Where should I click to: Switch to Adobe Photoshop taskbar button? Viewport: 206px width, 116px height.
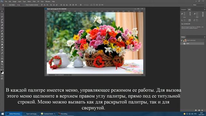pyautogui.click(x=14, y=114)
